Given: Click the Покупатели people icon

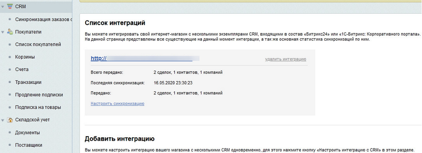Looking at the screenshot, I should click(x=10, y=32).
